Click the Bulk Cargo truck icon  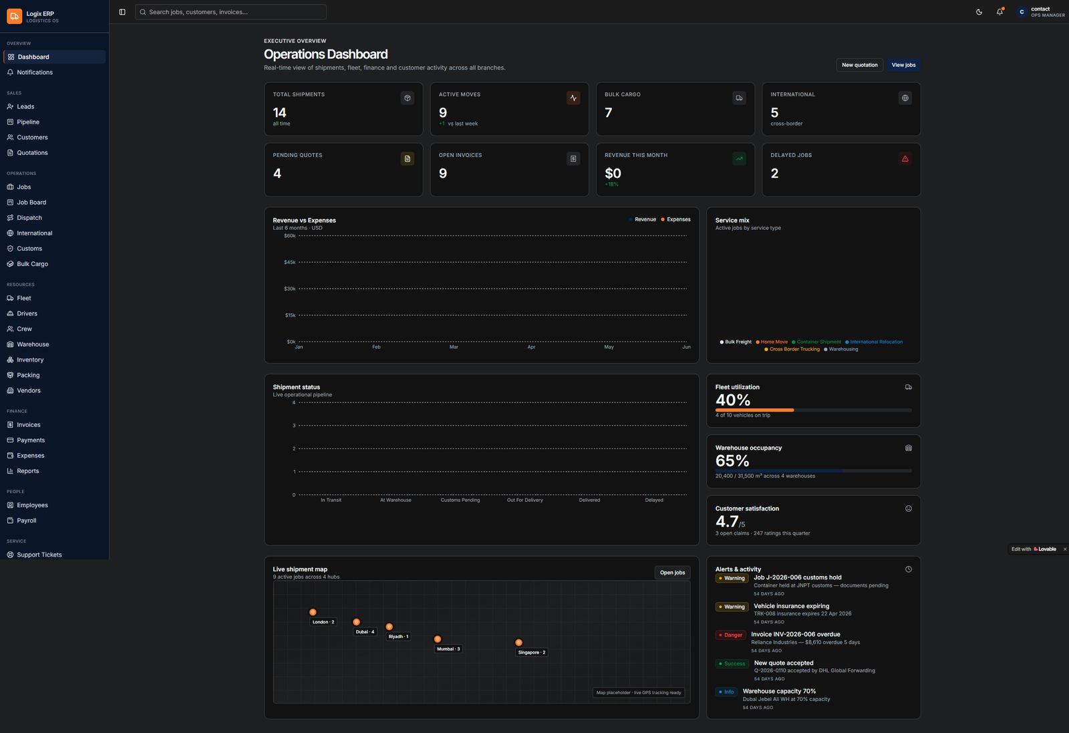pos(739,98)
